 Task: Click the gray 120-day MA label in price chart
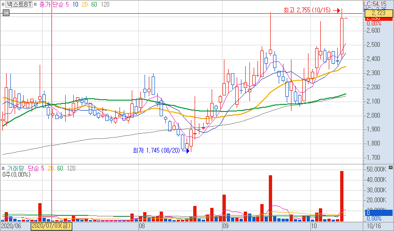[x=105, y=5]
